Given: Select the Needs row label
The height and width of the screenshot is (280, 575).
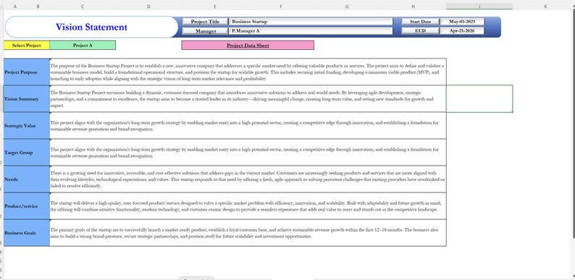Looking at the screenshot, I should 26,179.
